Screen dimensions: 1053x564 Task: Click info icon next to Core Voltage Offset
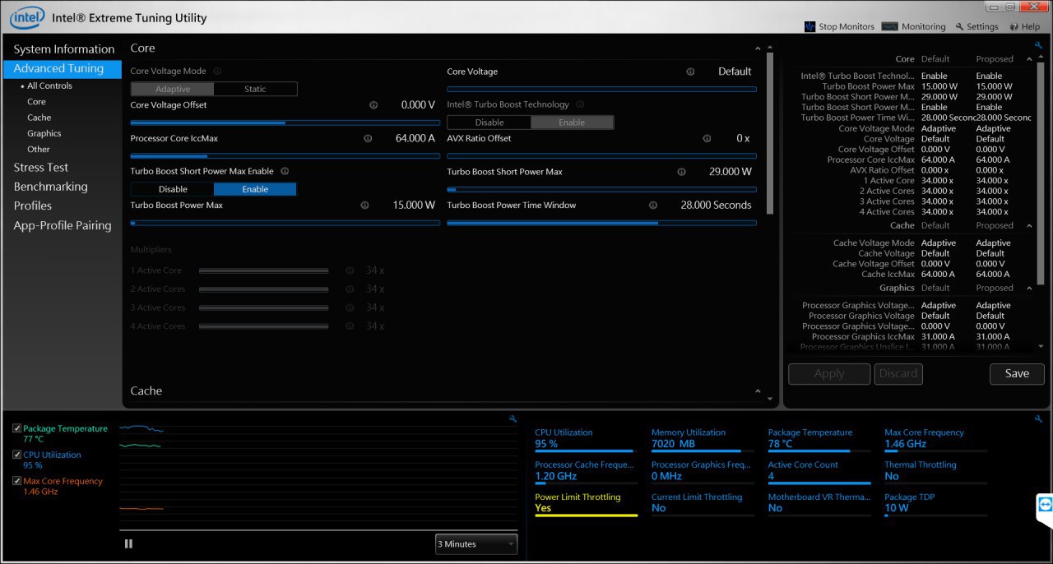(x=373, y=105)
